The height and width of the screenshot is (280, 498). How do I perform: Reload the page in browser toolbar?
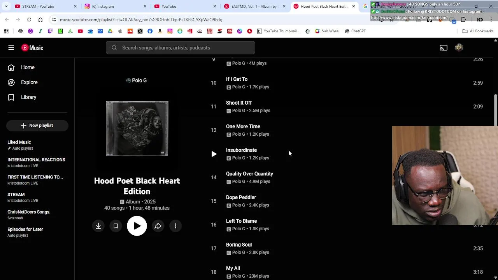[29, 19]
